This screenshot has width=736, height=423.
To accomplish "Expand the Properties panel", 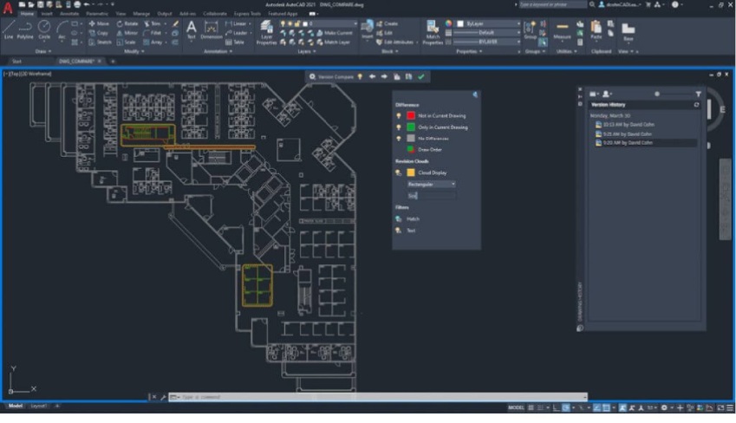I will (x=469, y=51).
